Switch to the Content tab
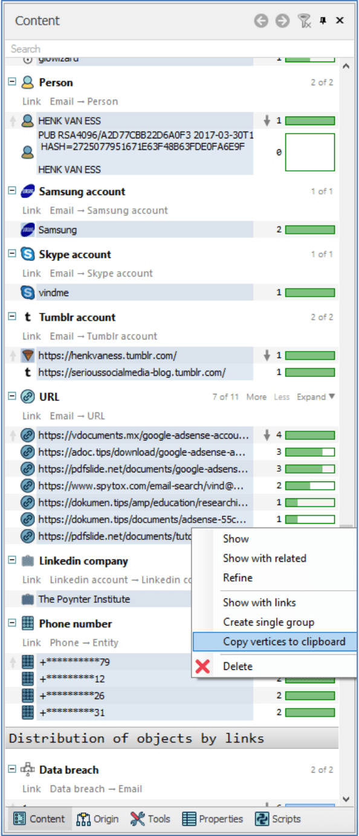Viewport: 359px width, 836px height. [39, 819]
